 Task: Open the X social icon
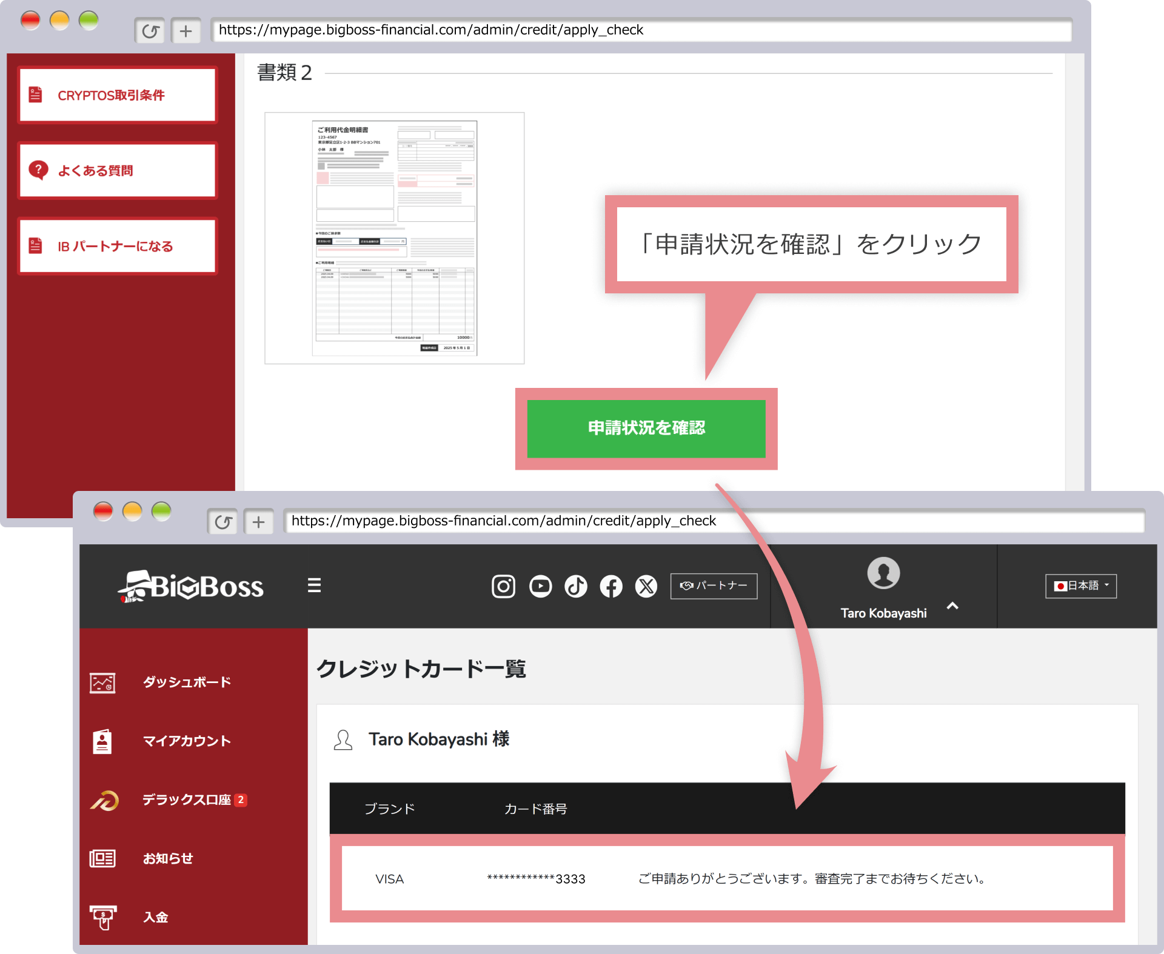(x=646, y=586)
